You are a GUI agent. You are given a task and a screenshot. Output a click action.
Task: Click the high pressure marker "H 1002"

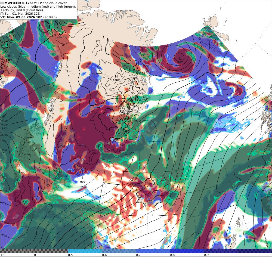click(9, 58)
